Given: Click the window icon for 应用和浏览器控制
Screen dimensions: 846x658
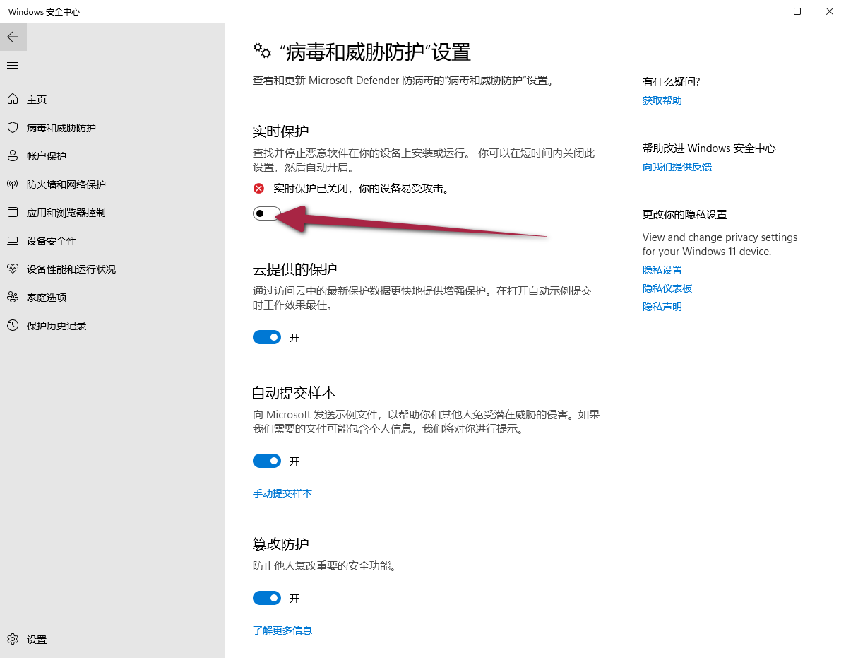Looking at the screenshot, I should (x=13, y=213).
